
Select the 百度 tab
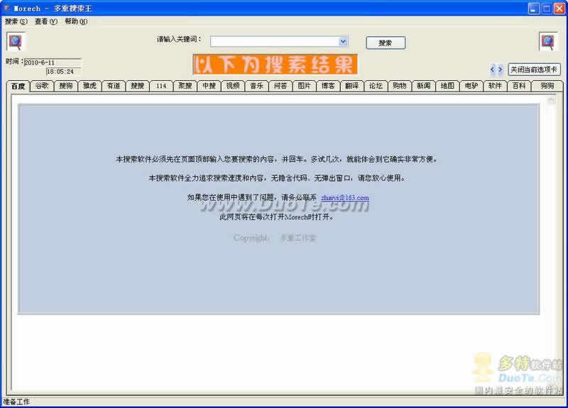coord(18,86)
